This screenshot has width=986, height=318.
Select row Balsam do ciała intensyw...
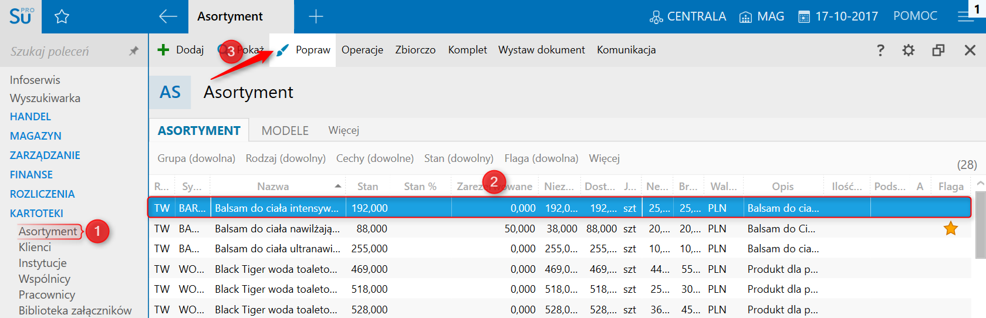[x=559, y=208]
